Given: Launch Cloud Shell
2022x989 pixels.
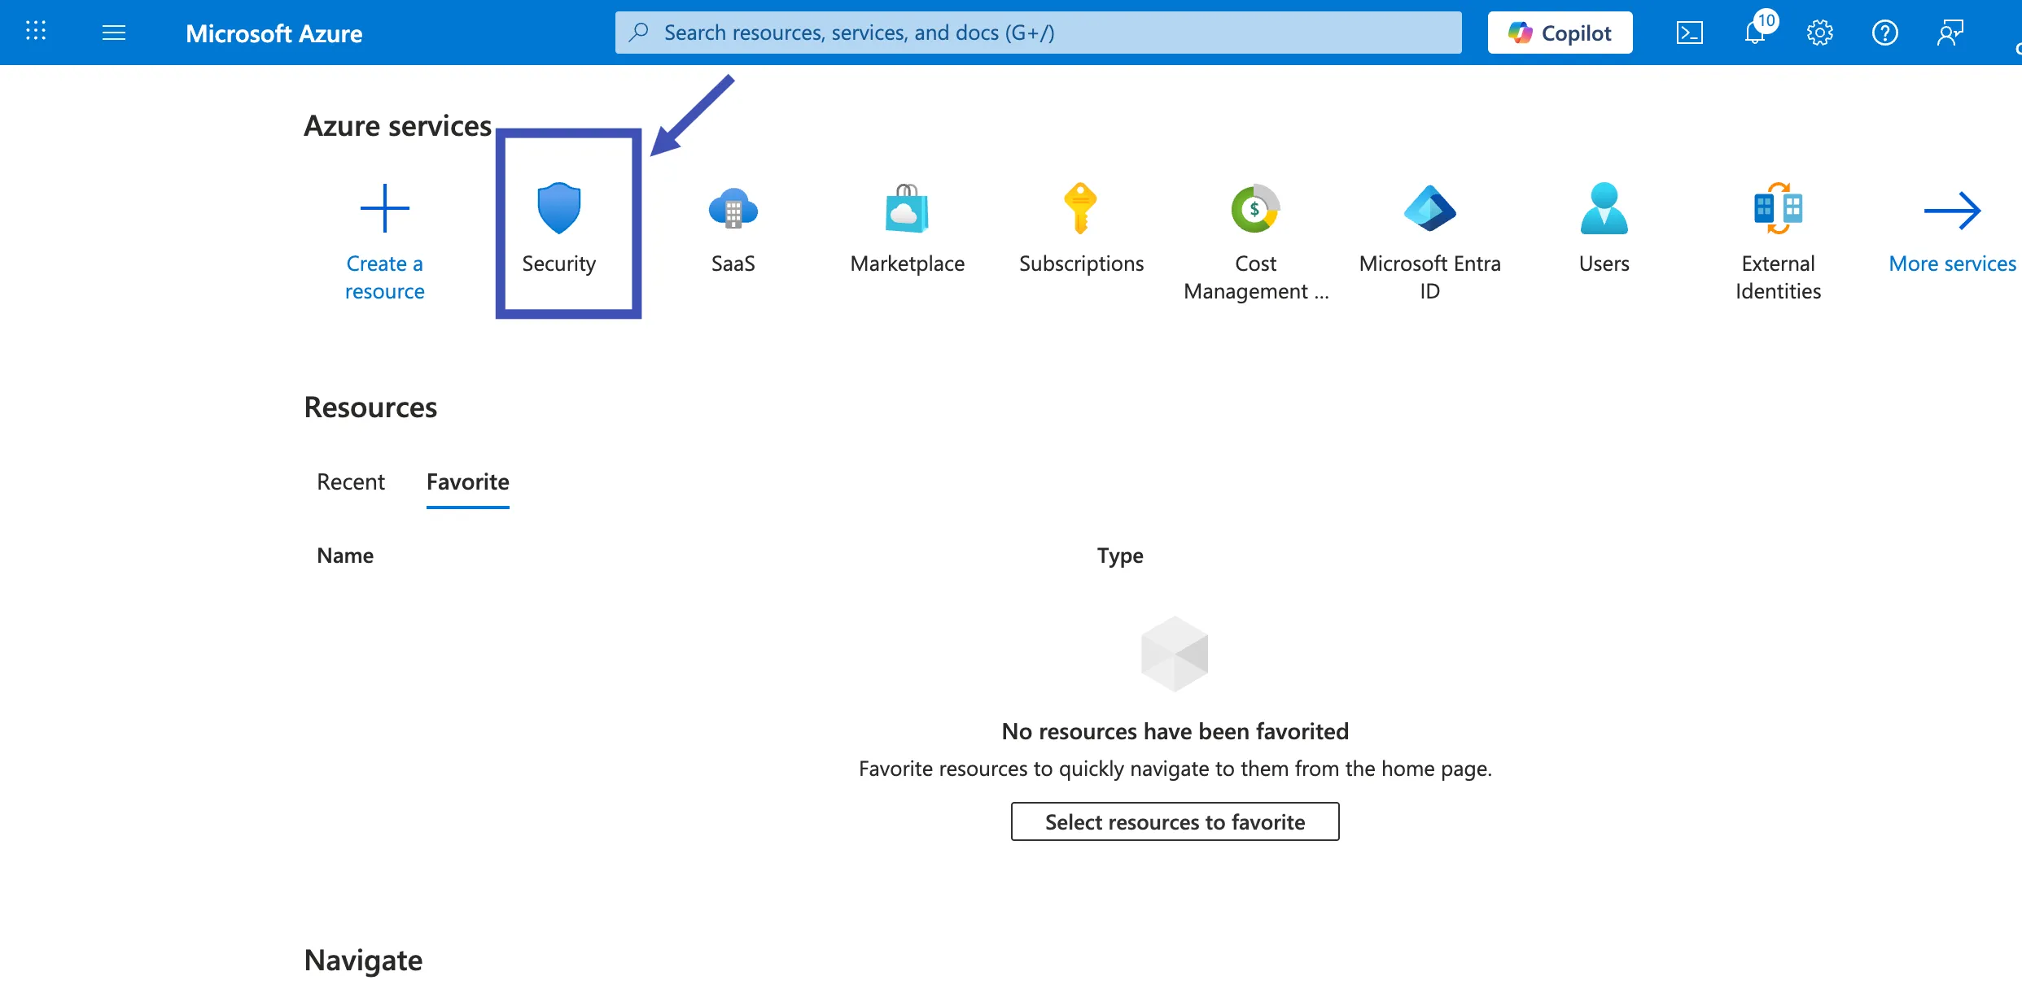Looking at the screenshot, I should 1689,33.
